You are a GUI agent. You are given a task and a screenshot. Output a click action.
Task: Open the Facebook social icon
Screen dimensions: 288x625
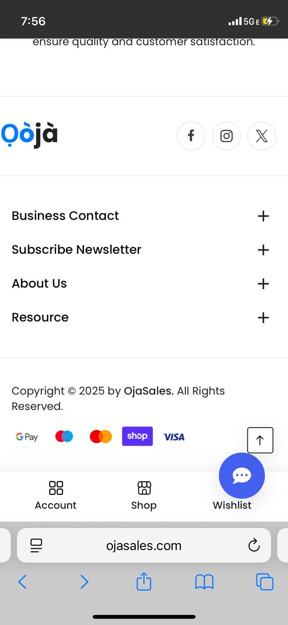pos(191,136)
